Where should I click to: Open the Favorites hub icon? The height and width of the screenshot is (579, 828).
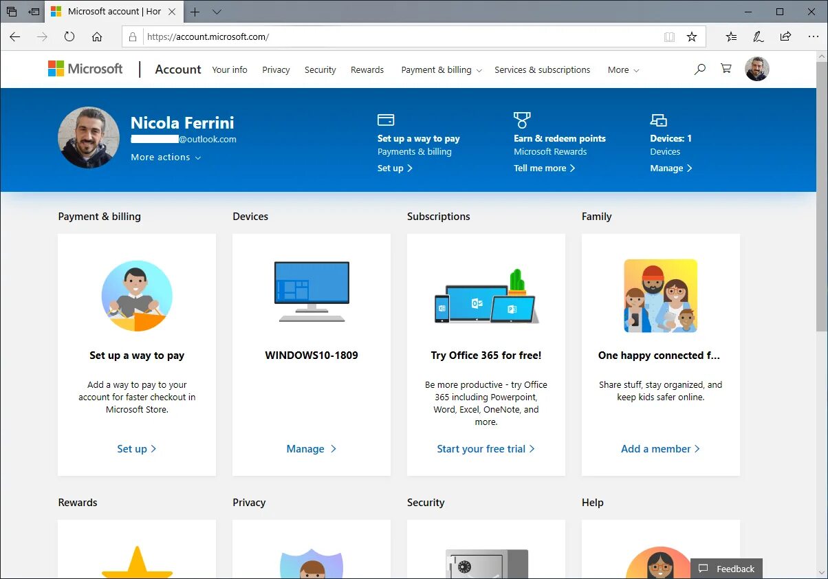pyautogui.click(x=731, y=37)
